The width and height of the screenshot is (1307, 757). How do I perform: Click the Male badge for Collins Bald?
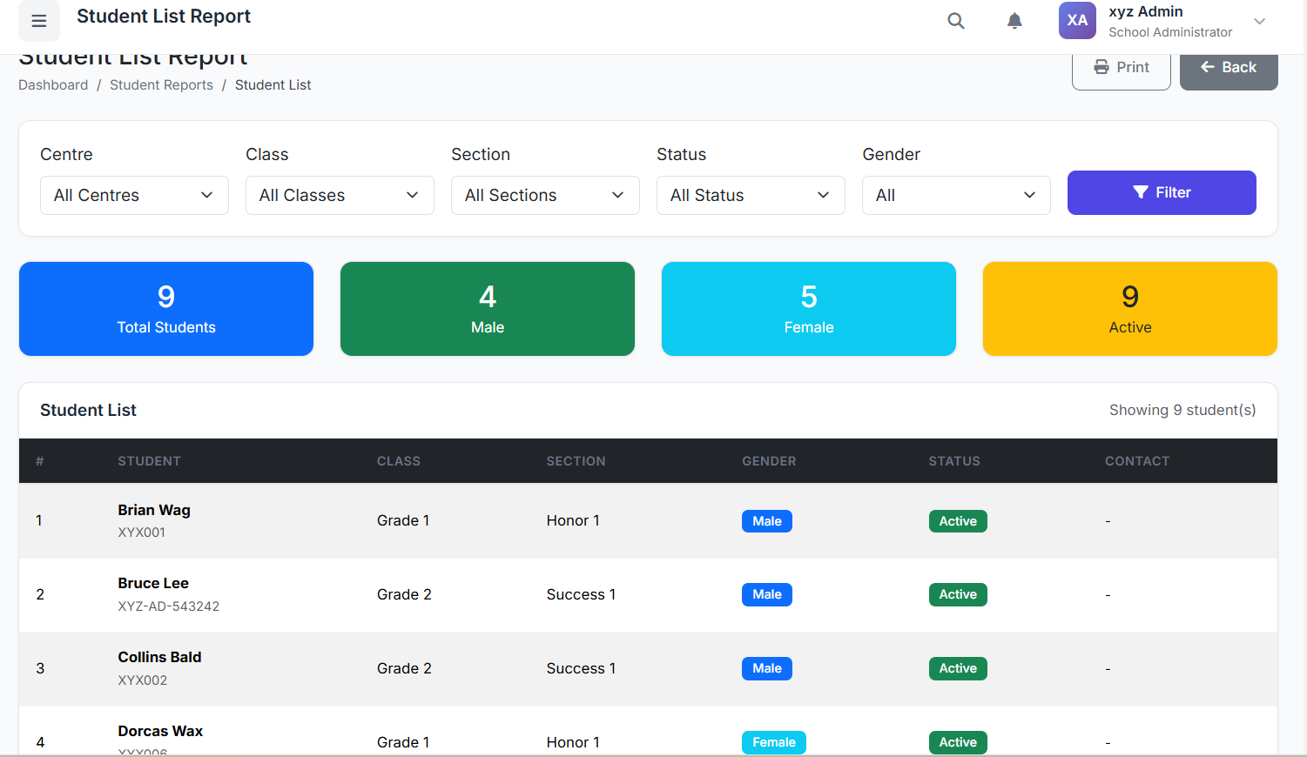[767, 669]
